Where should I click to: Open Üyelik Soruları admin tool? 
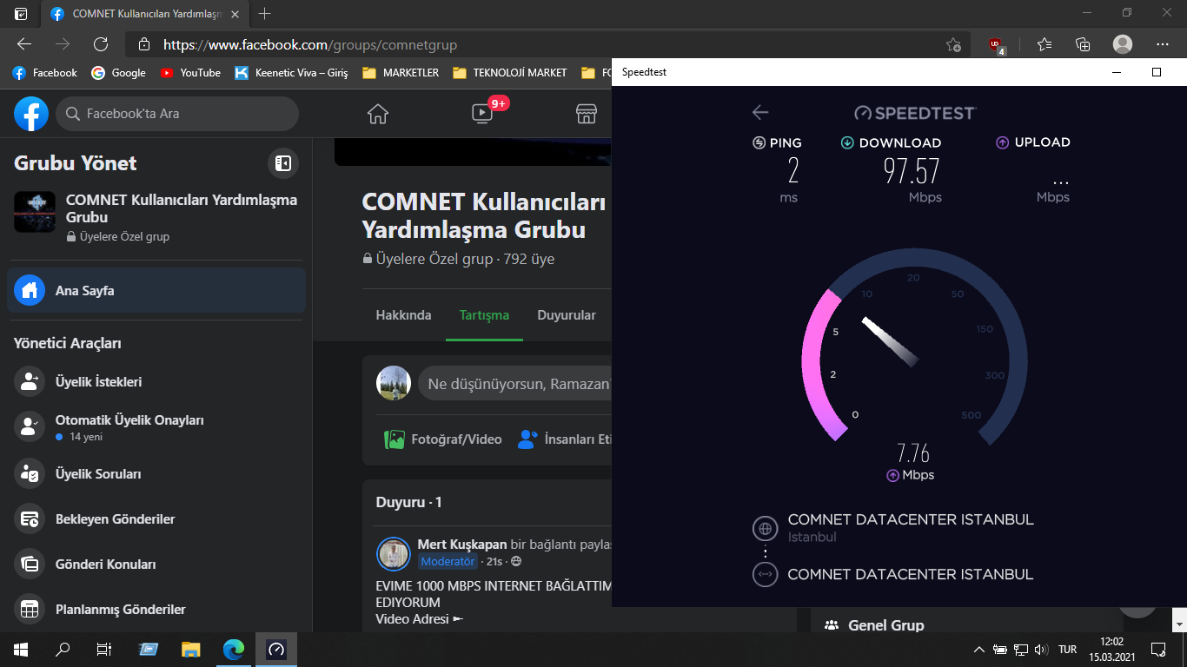[156, 474]
